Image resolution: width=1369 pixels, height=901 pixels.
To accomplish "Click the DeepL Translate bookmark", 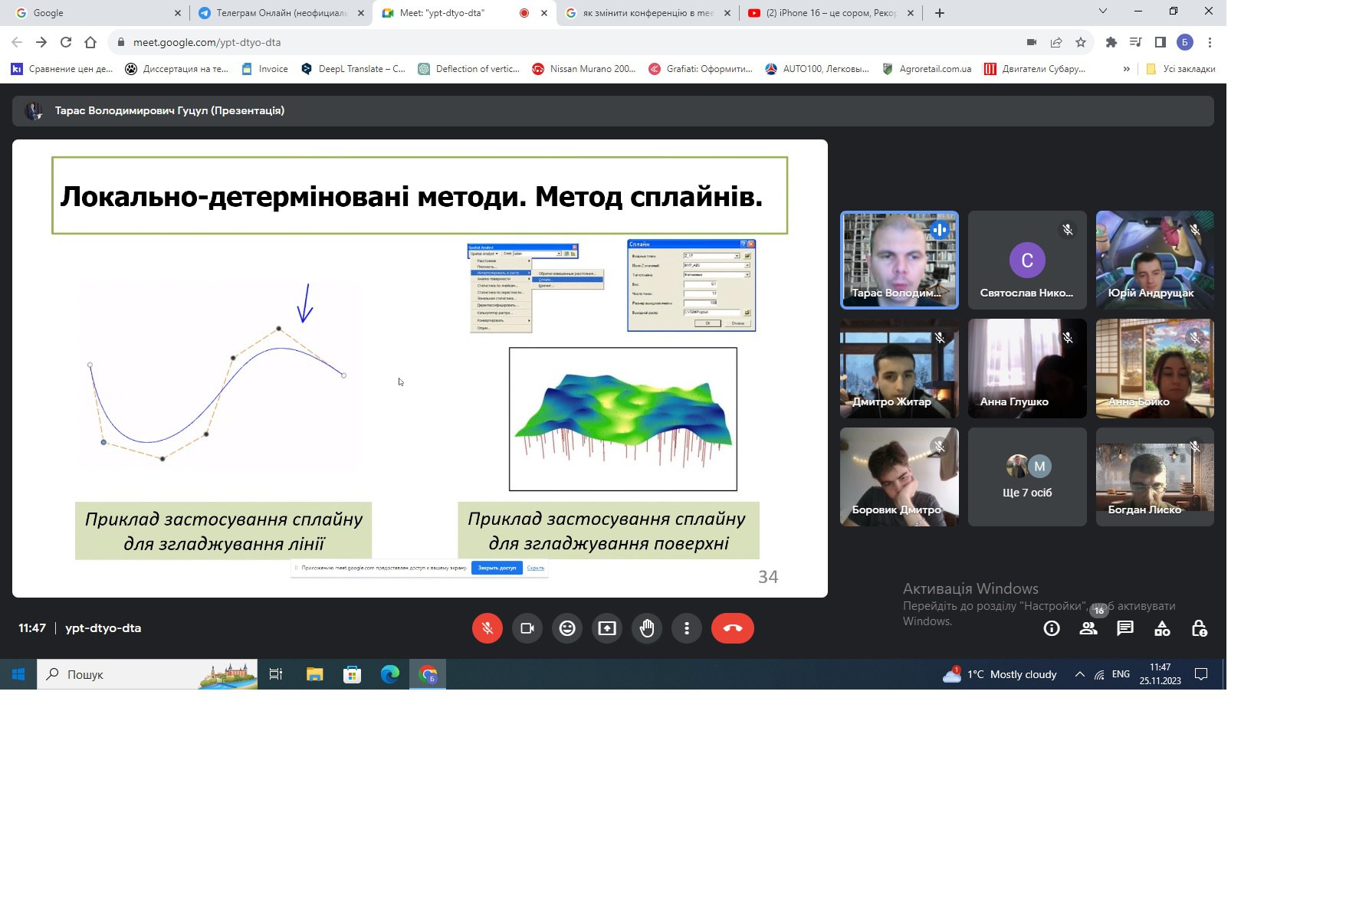I will pyautogui.click(x=353, y=69).
